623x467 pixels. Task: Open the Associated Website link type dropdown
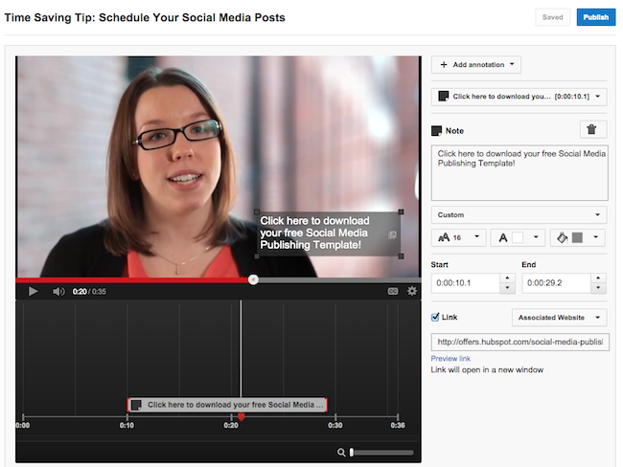[561, 317]
